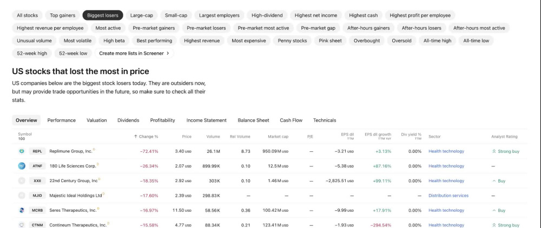541x228 pixels.
Task: Select the Balance Sheet tab
Action: (x=253, y=120)
